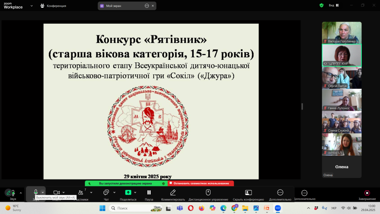Open PowerPoint from taskbar
The height and width of the screenshot is (214, 380).
pyautogui.click(x=267, y=208)
